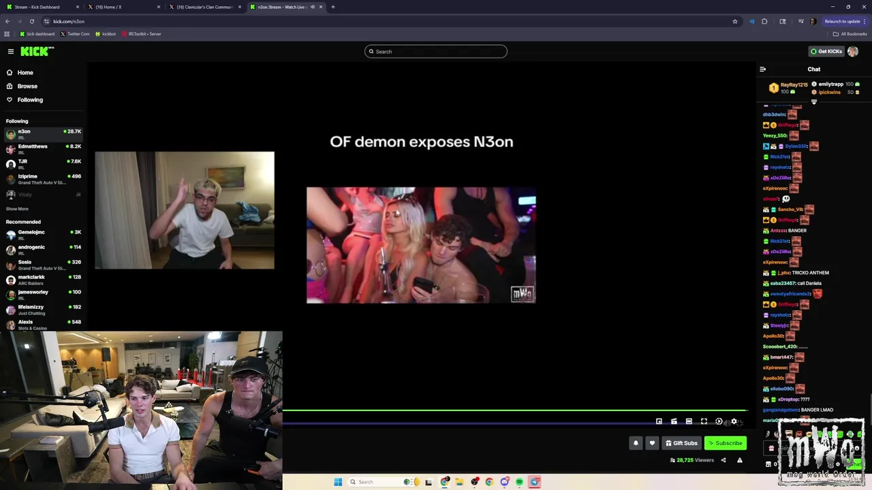Open Edmatthews channel in Following list
The height and width of the screenshot is (490, 872).
(x=44, y=148)
